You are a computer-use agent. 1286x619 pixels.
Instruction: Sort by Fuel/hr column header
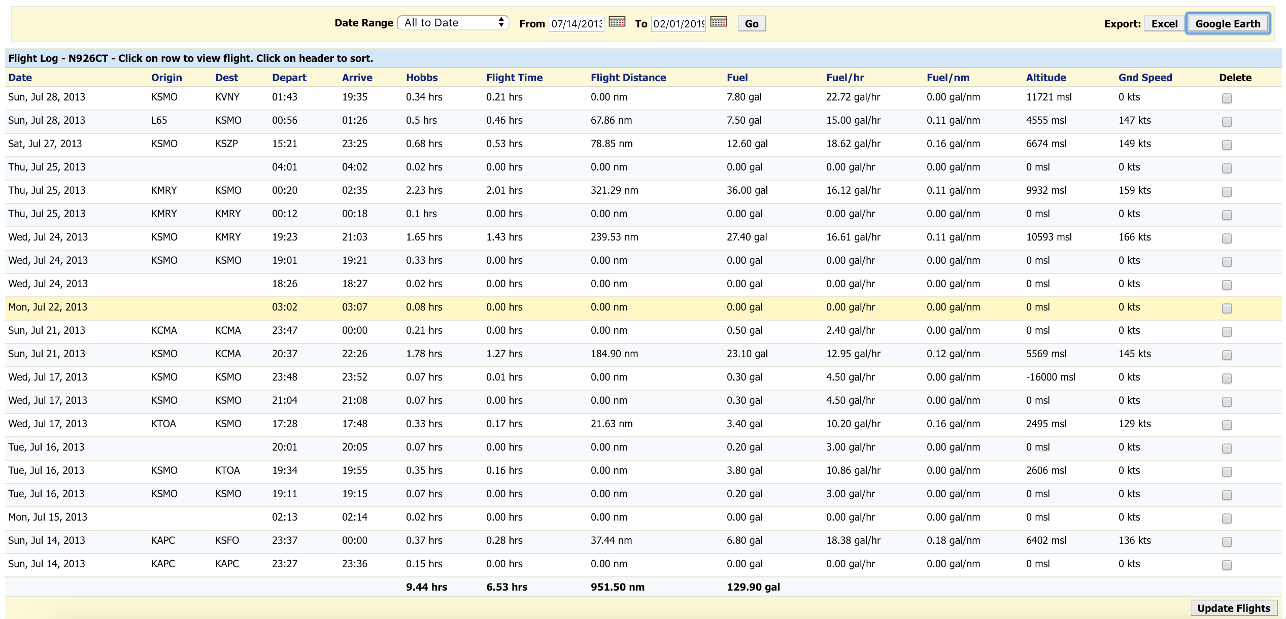click(844, 78)
